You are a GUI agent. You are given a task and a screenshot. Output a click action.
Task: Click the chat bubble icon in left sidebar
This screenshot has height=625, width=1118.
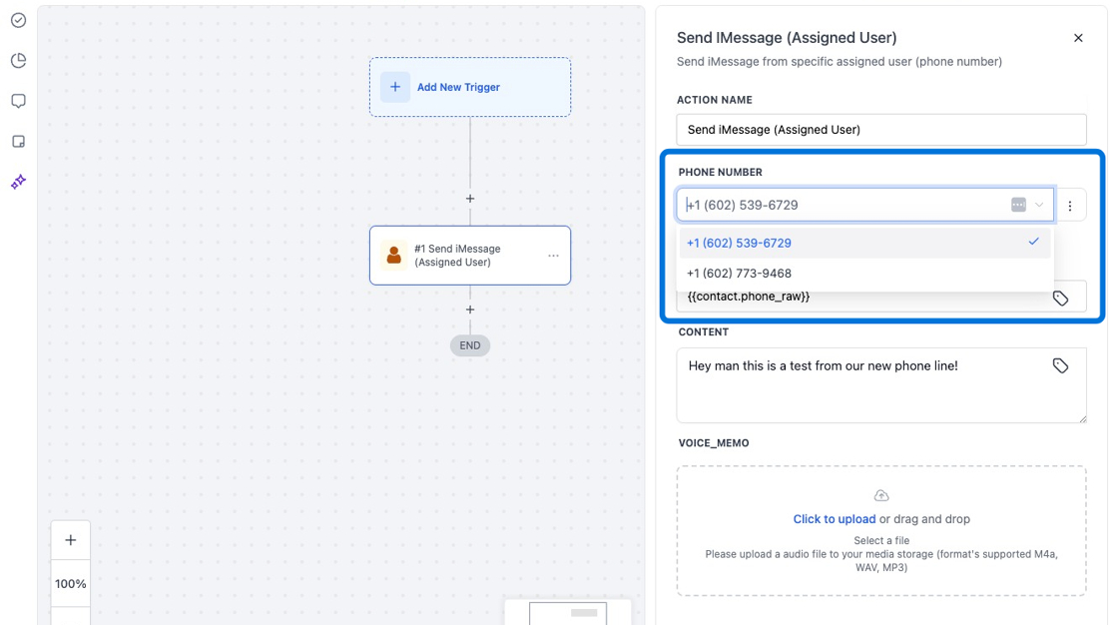tap(17, 100)
